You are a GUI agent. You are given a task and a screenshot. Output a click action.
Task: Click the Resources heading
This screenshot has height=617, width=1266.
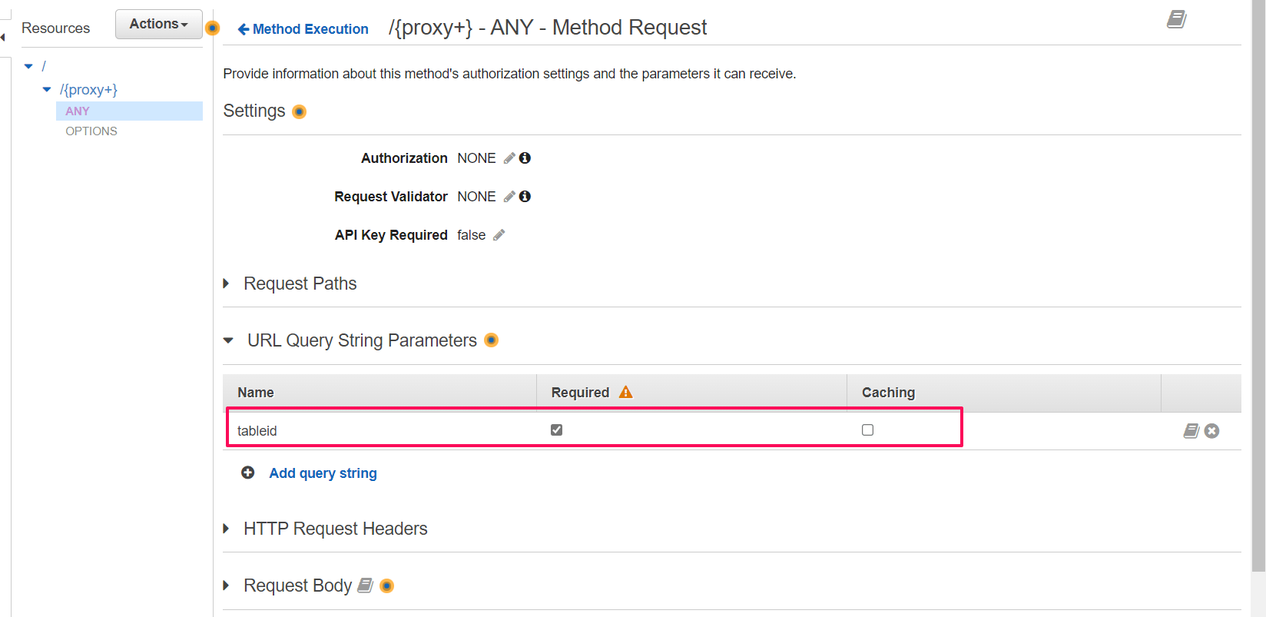(x=55, y=28)
